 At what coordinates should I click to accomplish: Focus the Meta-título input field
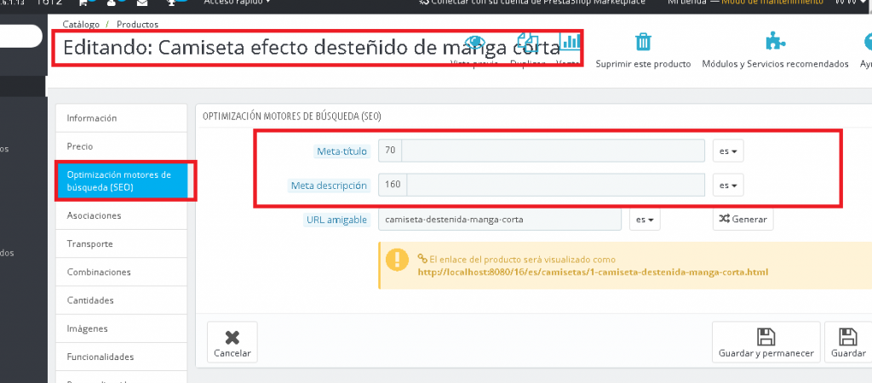coord(552,151)
